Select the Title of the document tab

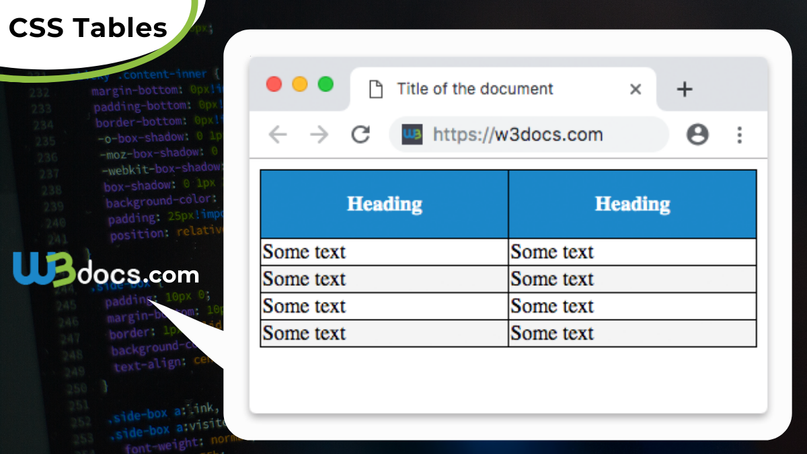tap(474, 88)
